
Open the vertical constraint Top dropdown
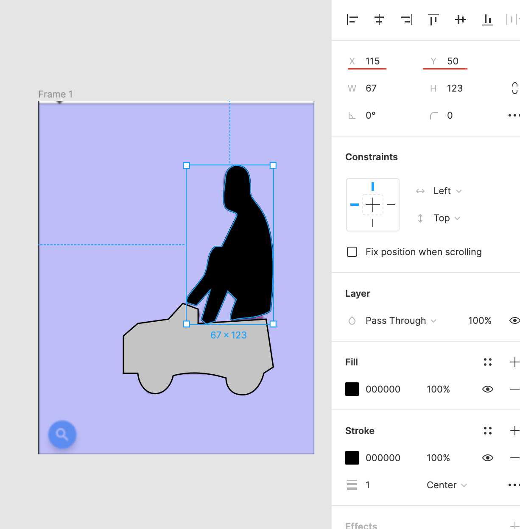point(447,218)
